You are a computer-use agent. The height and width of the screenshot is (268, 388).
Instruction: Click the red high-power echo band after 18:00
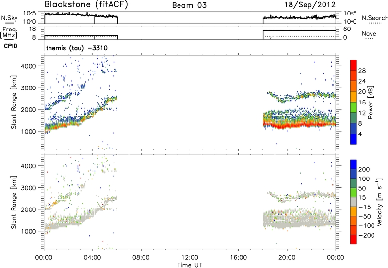point(299,125)
